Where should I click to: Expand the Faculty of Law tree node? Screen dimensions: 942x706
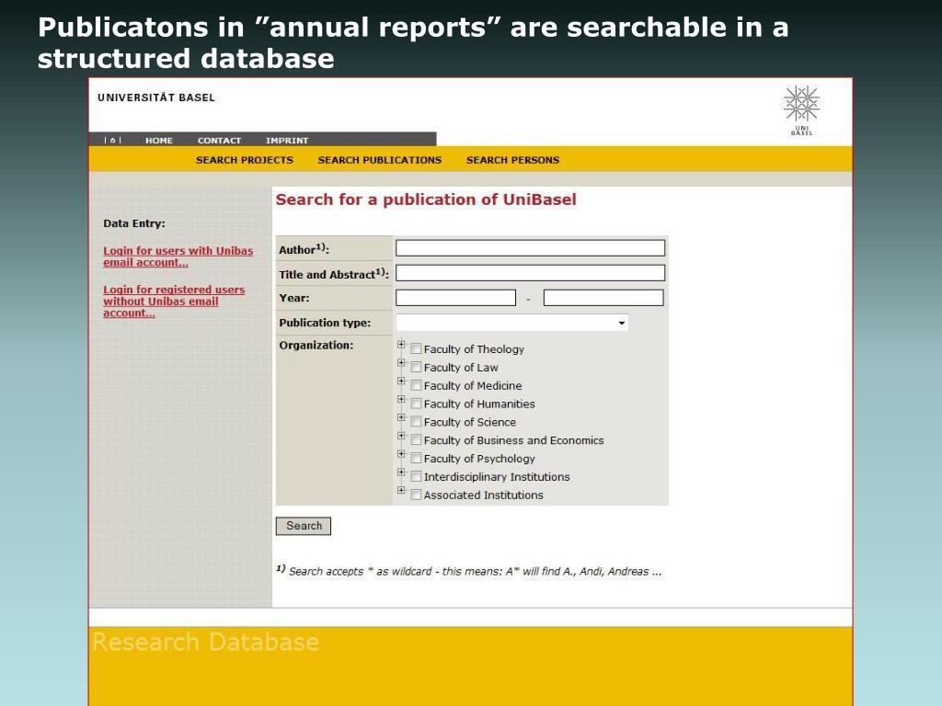(x=401, y=362)
